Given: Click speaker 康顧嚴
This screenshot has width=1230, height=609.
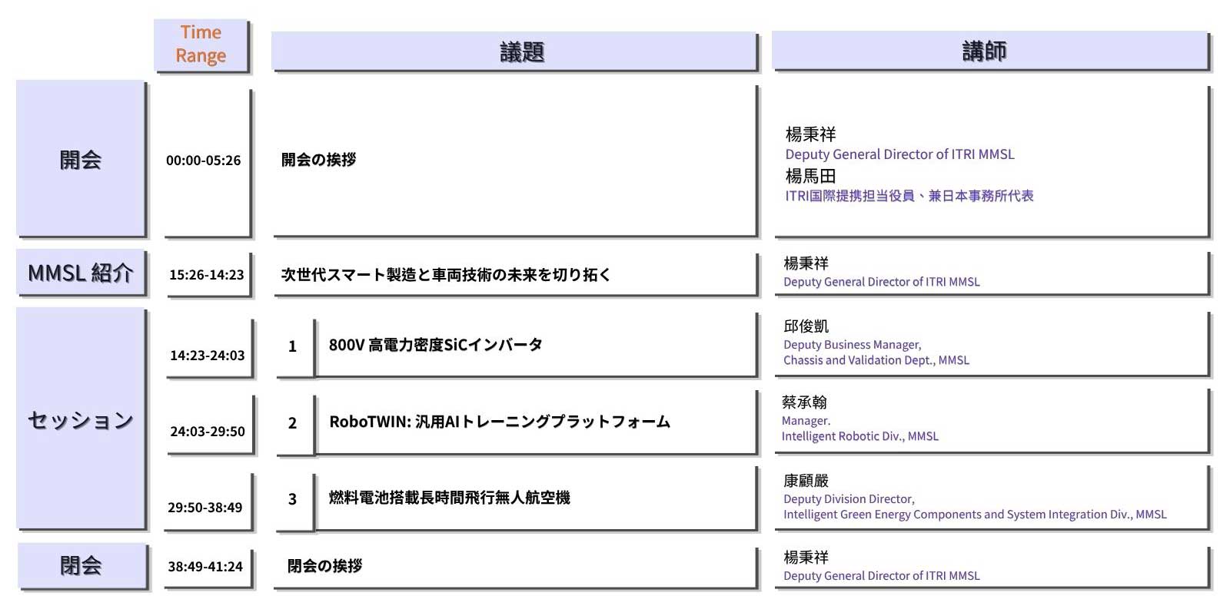Looking at the screenshot, I should (806, 481).
